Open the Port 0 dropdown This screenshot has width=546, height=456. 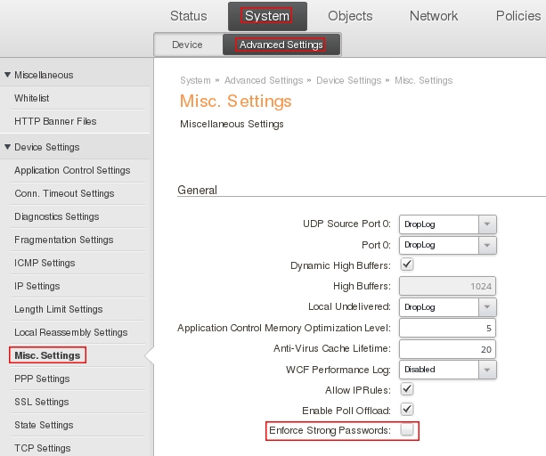487,245
